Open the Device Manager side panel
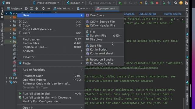195x109 pixels. click(x=187, y=18)
